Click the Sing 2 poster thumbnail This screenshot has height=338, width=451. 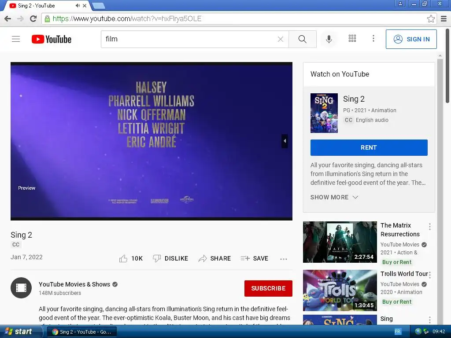(x=324, y=113)
